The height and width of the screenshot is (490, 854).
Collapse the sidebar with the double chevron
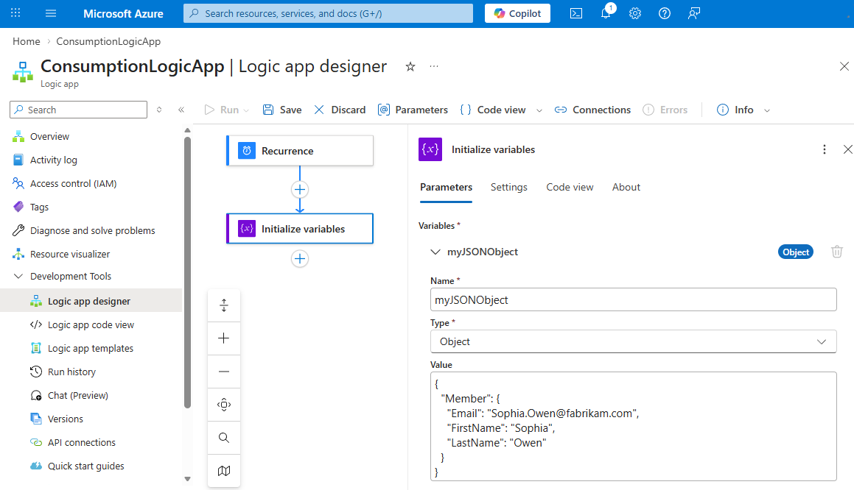tap(181, 110)
